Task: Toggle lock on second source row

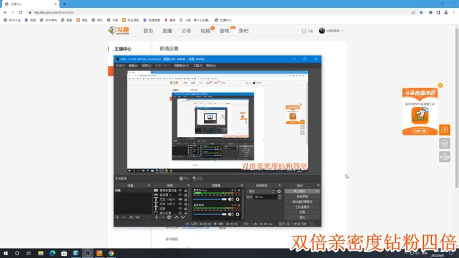Action: point(185,195)
